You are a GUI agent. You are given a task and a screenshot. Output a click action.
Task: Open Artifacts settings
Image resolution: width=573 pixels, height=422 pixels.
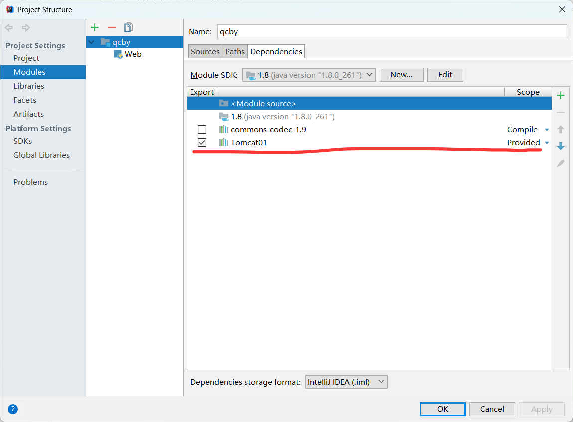pyautogui.click(x=28, y=114)
